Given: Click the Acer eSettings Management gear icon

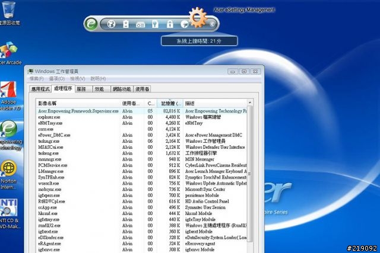Looking at the screenshot, I should coord(198,17).
